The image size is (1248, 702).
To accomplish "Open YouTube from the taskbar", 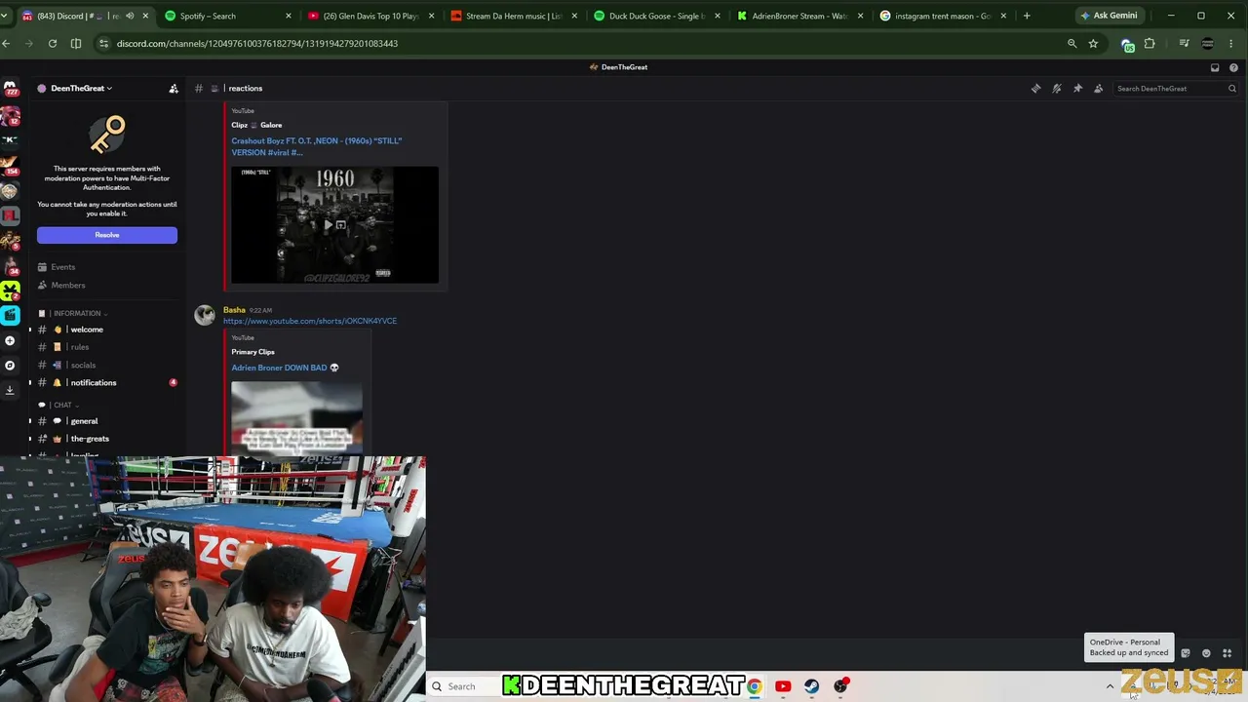I will 783,686.
